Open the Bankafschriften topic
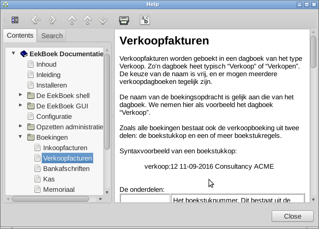Viewport: 319px width, 229px height. pos(66,169)
